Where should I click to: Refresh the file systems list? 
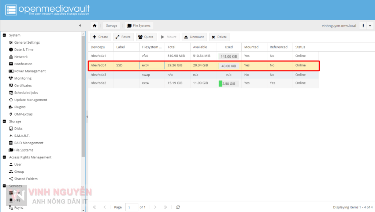[x=178, y=207]
